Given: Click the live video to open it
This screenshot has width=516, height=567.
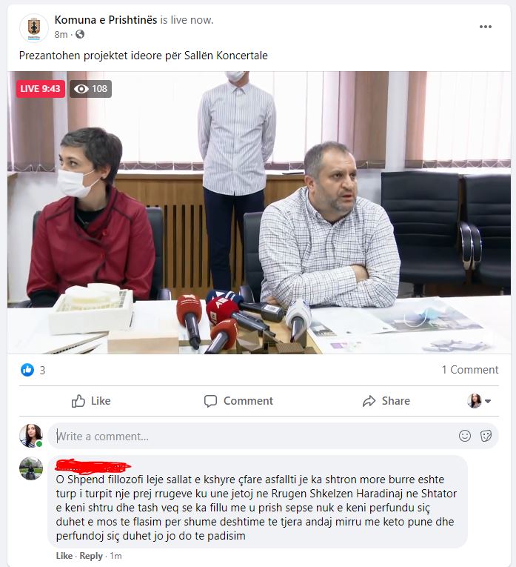Looking at the screenshot, I should click(259, 212).
